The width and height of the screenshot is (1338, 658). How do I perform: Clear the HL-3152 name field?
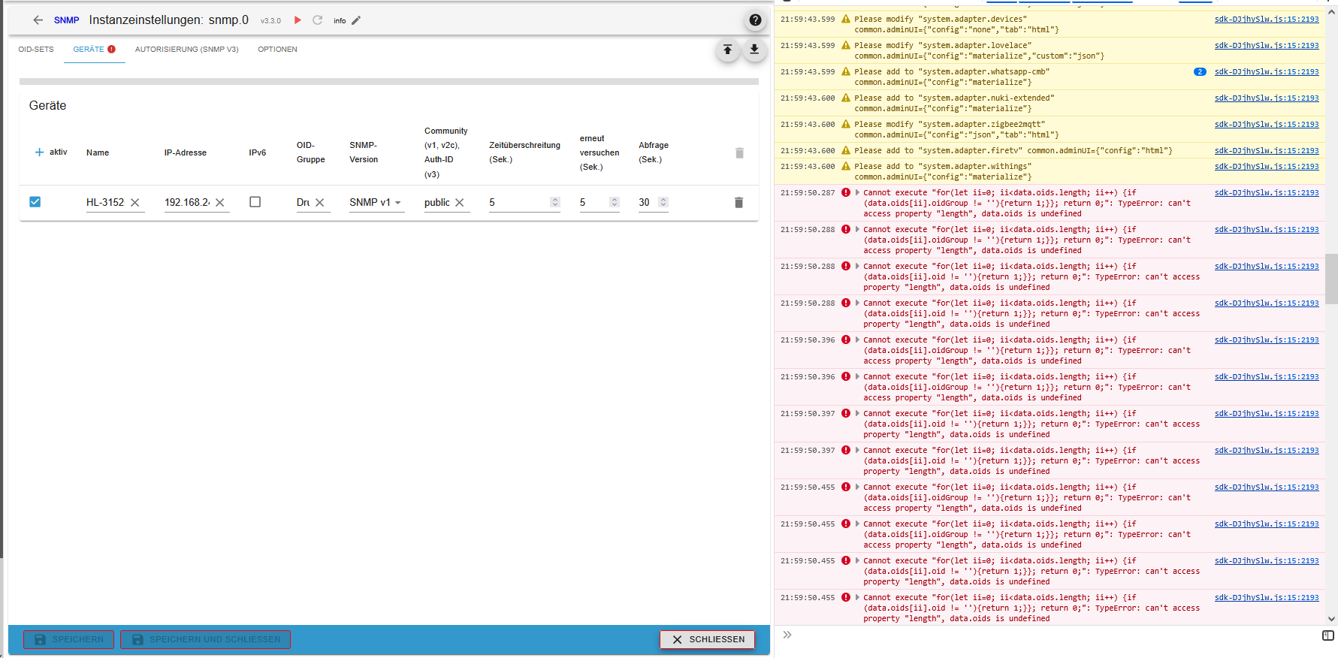pos(135,202)
